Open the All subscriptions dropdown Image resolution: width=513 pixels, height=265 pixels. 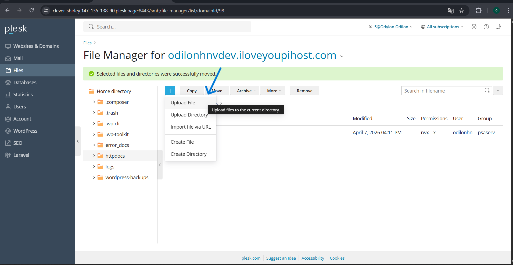[x=442, y=27]
